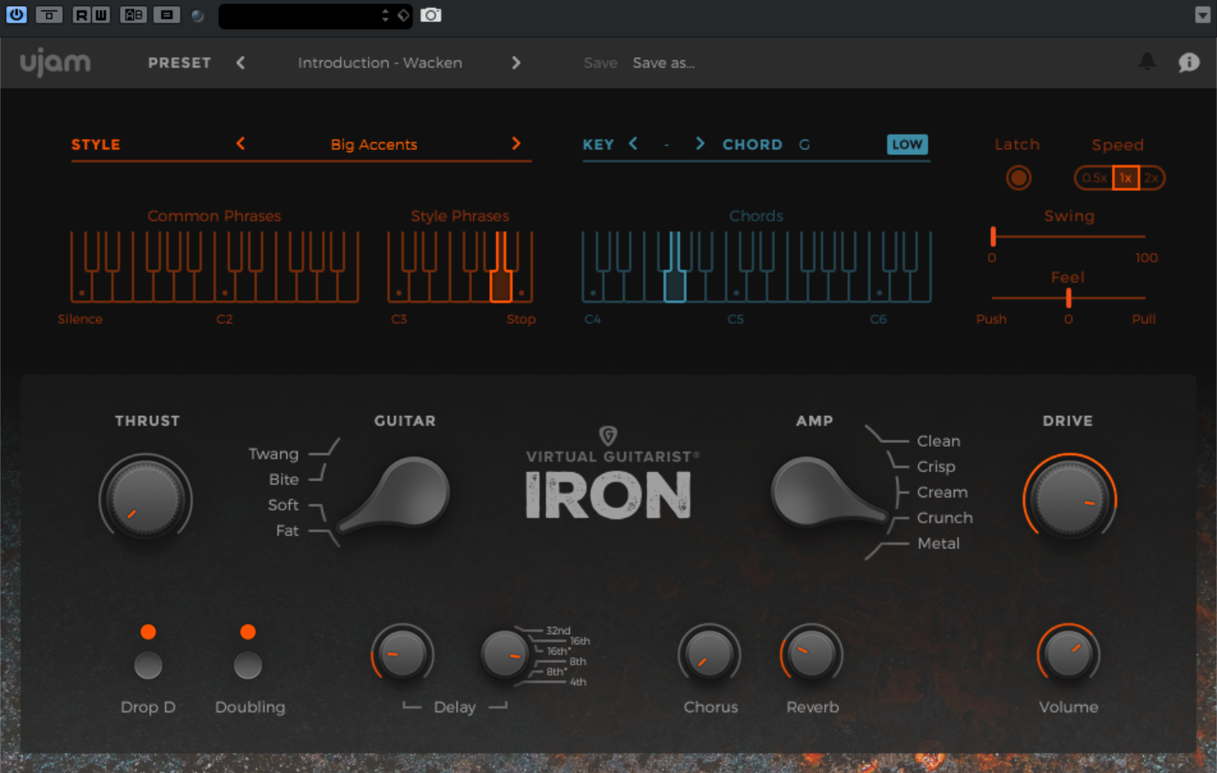Select Twang guitar character
Viewport: 1217px width, 773px height.
(274, 453)
